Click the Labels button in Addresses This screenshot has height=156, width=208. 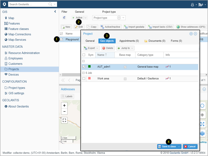67,97
